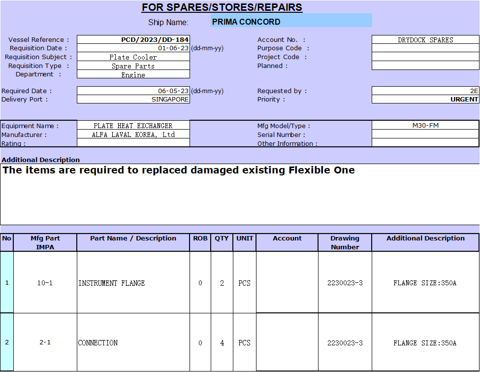Image resolution: width=480 pixels, height=372 pixels.
Task: Click the Equipment Name cell PLATE HEAT EXCHANGER
Action: 133,126
